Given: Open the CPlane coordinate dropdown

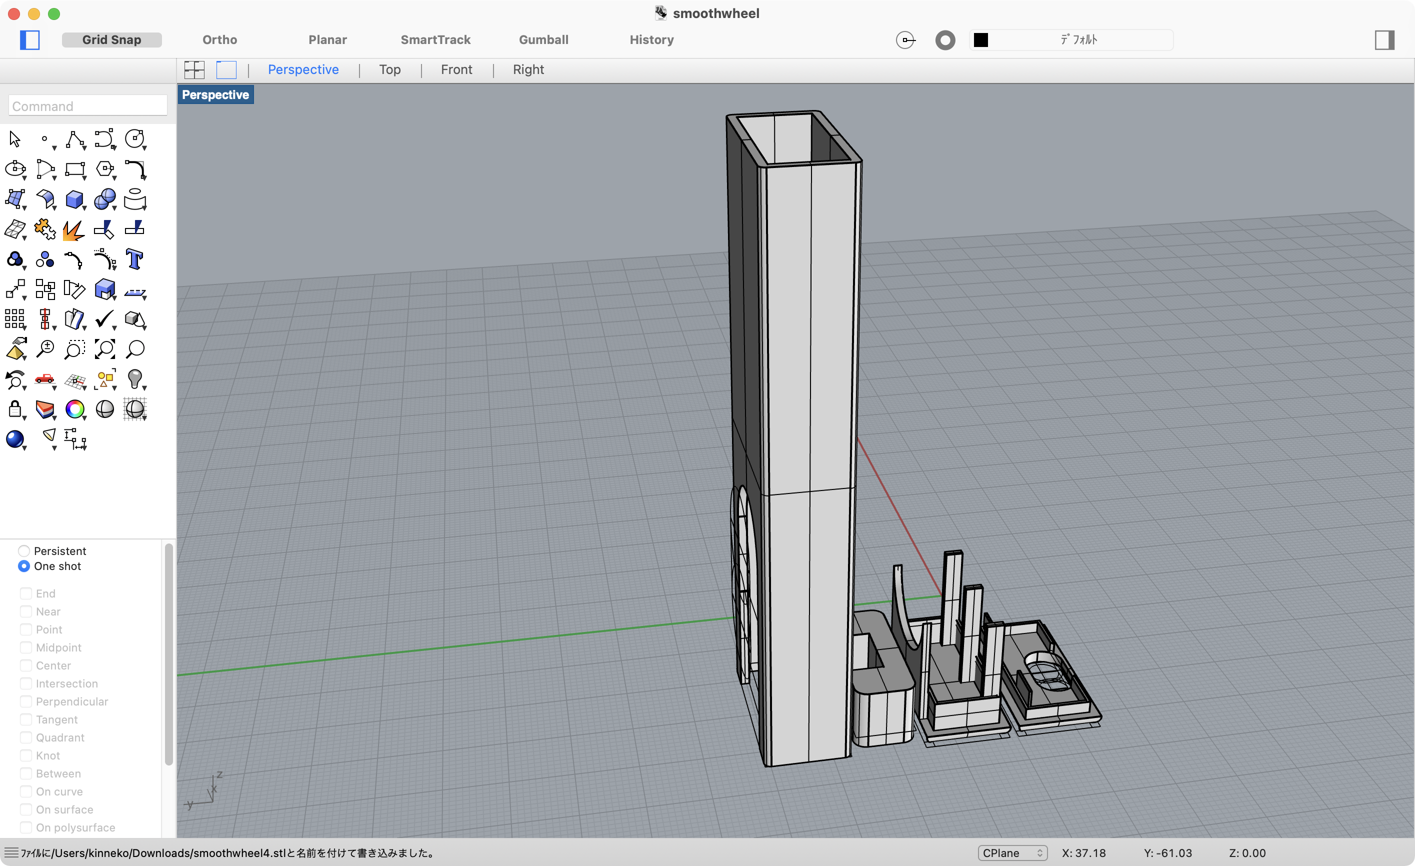Looking at the screenshot, I should 1012,853.
